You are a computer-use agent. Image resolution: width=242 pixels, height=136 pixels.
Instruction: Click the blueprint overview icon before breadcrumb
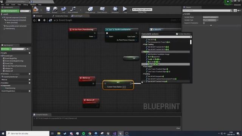pyautogui.click(x=50, y=20)
